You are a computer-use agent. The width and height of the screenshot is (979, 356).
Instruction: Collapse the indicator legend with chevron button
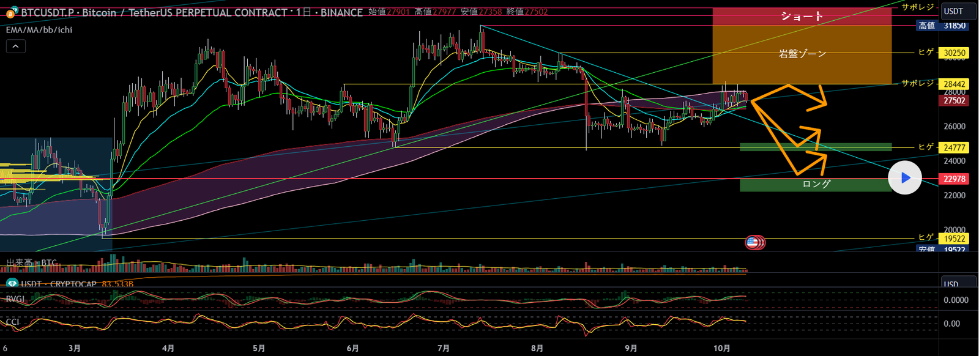tap(16, 46)
